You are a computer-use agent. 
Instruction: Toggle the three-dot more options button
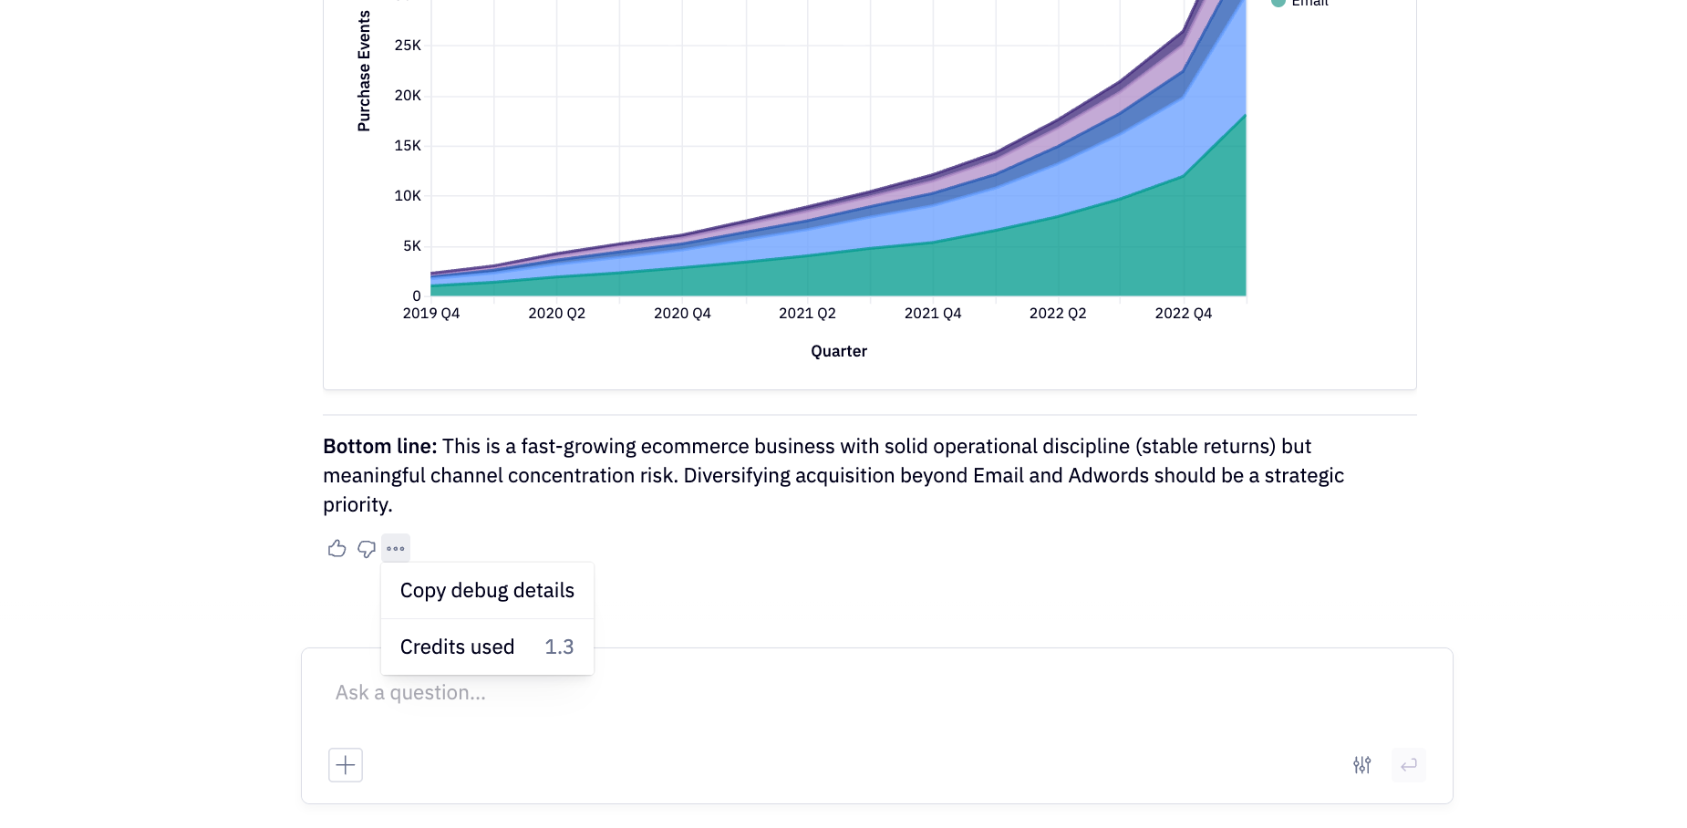[x=396, y=548]
